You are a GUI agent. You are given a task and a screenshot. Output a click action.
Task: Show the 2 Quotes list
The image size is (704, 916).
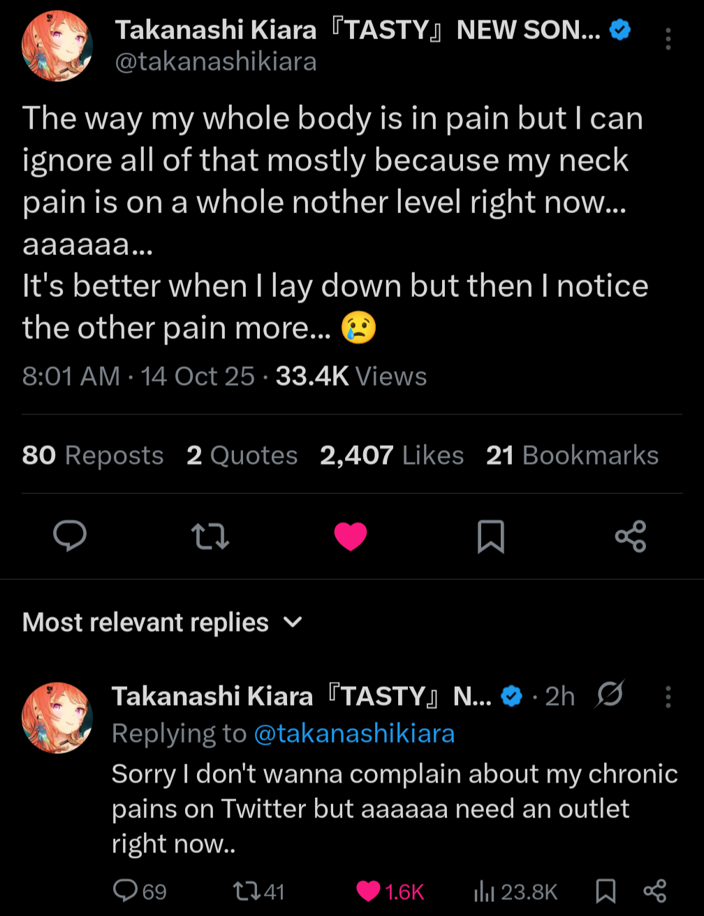click(242, 456)
